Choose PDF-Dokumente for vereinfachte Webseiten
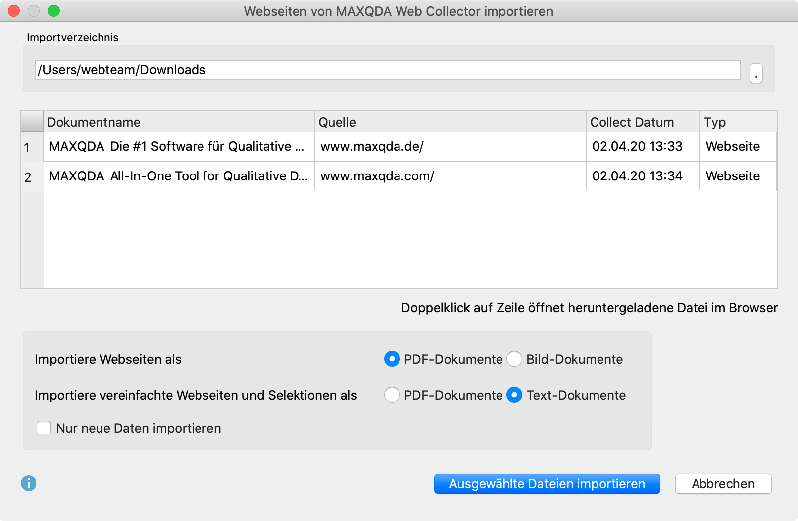798x521 pixels. click(392, 395)
